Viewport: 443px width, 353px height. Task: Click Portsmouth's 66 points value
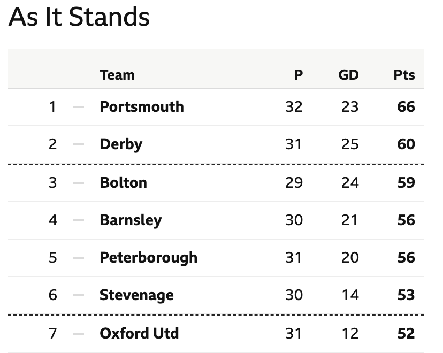pos(406,107)
